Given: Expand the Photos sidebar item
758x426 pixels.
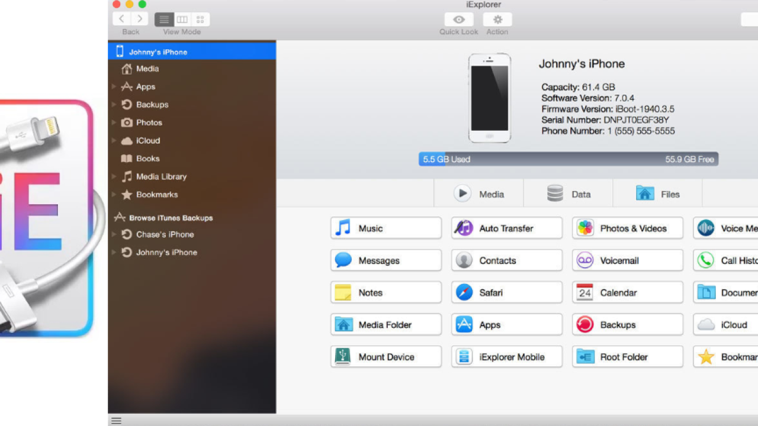Looking at the screenshot, I should [x=114, y=122].
